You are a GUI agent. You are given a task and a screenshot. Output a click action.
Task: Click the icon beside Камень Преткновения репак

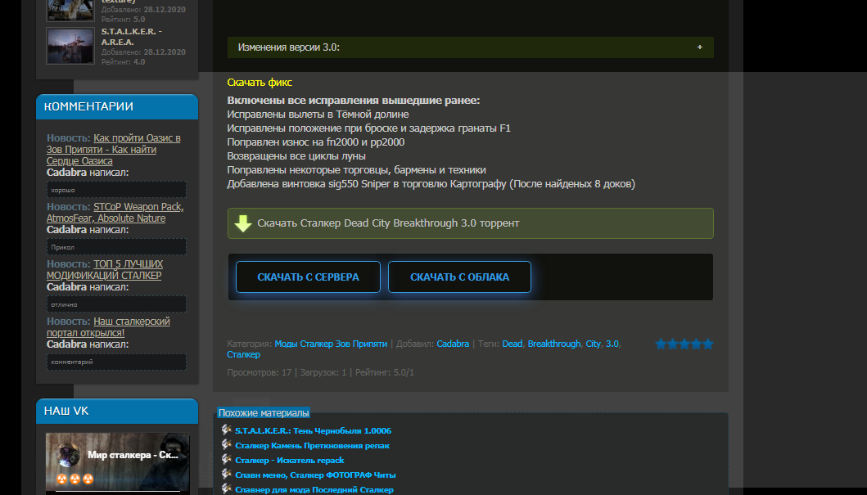[226, 445]
